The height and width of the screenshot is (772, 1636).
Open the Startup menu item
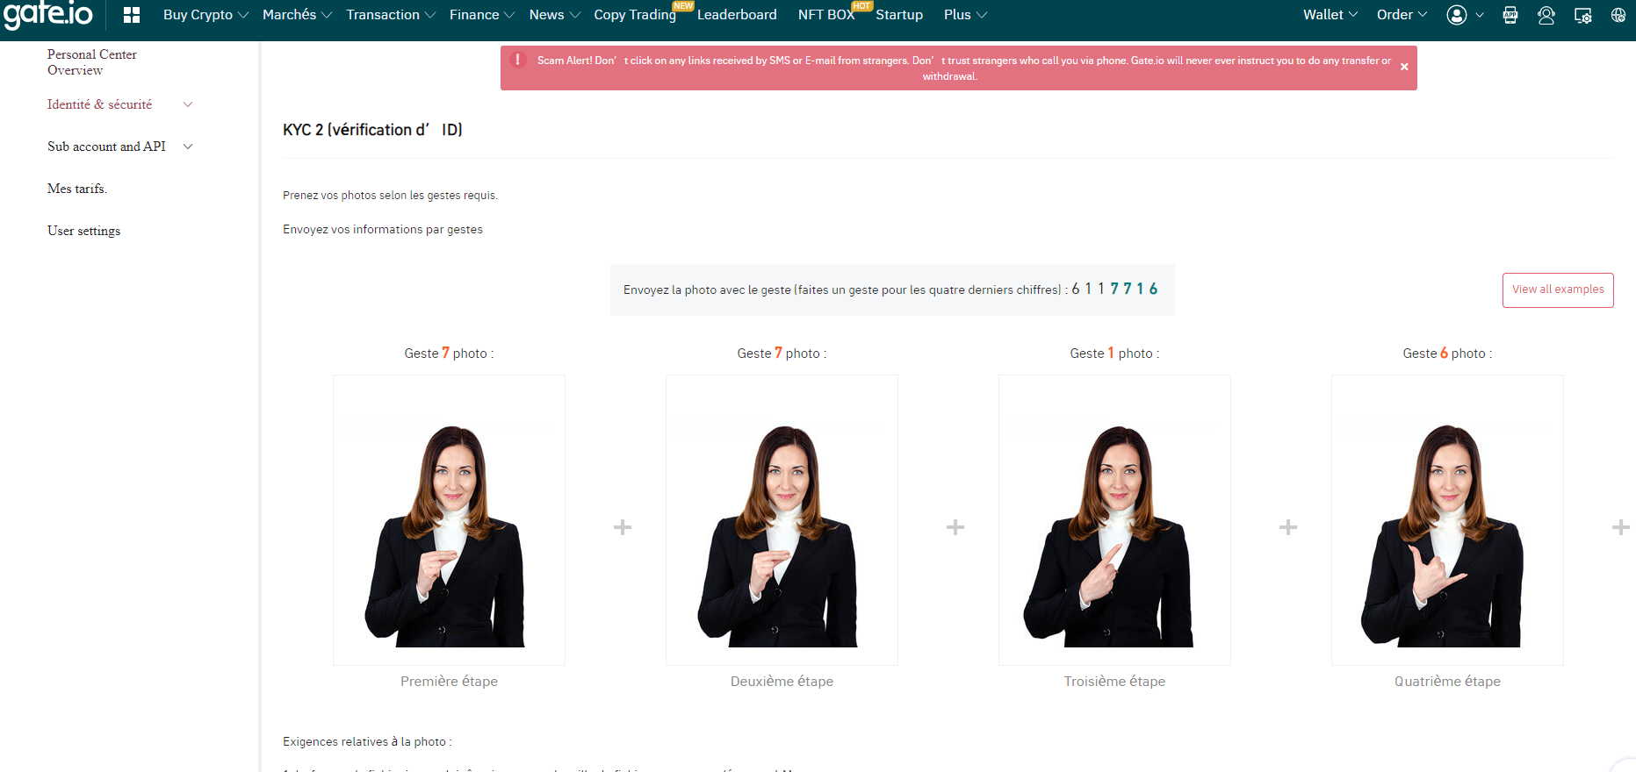899,15
